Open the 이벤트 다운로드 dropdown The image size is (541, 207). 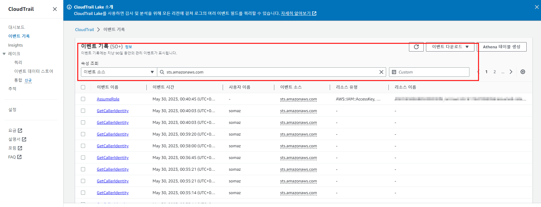[450, 47]
